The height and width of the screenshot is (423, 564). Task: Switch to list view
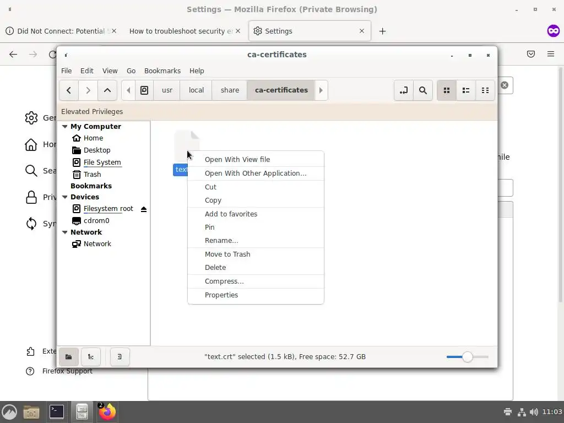[466, 90]
